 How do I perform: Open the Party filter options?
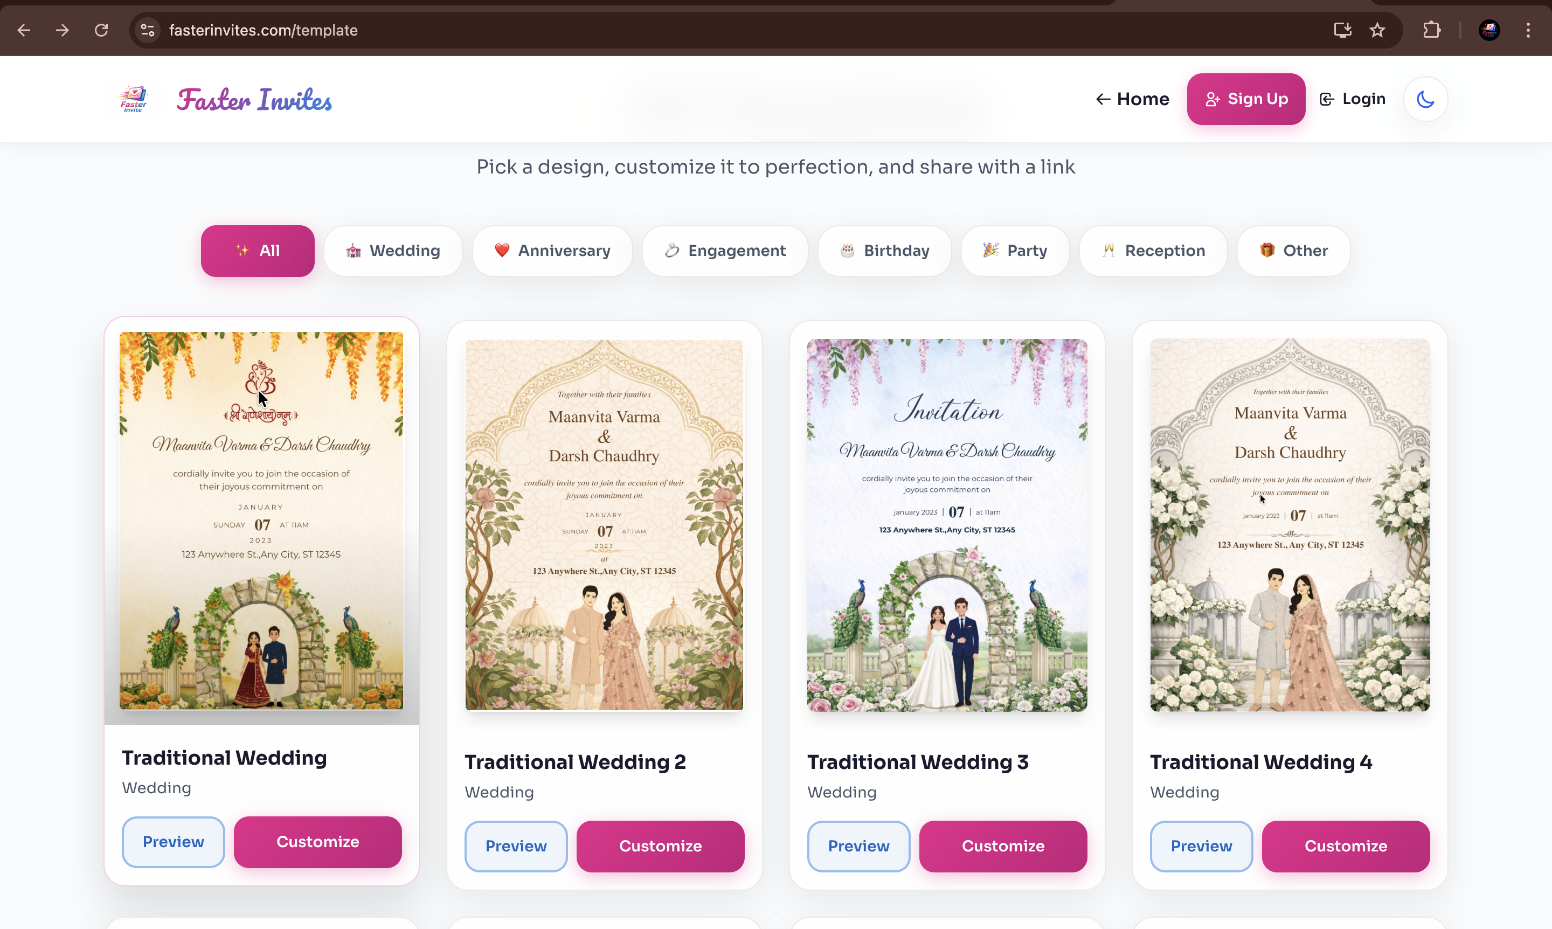(x=1015, y=251)
